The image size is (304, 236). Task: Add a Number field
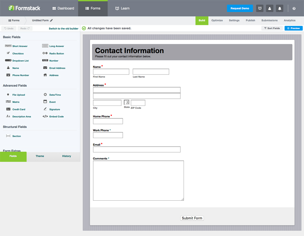click(50, 61)
